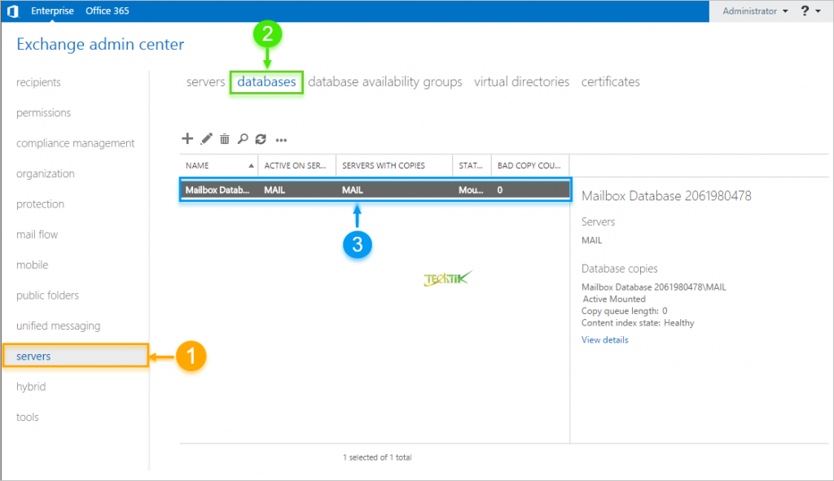The image size is (834, 481).
Task: Navigate to mail flow section
Action: (37, 234)
